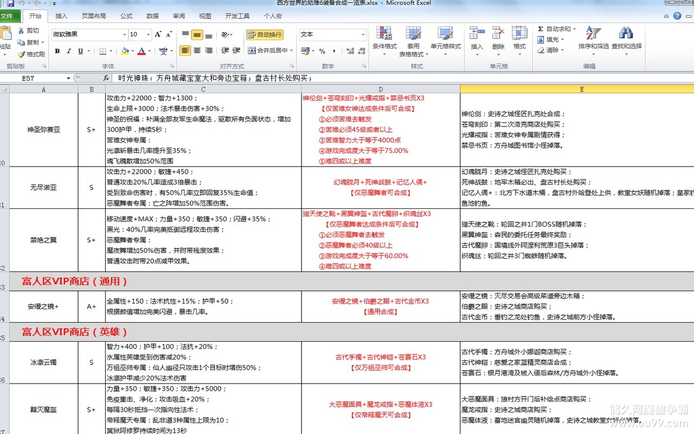Open the Formulas (公式) tab
Image resolution: width=694 pixels, height=434 pixels.
coord(126,16)
